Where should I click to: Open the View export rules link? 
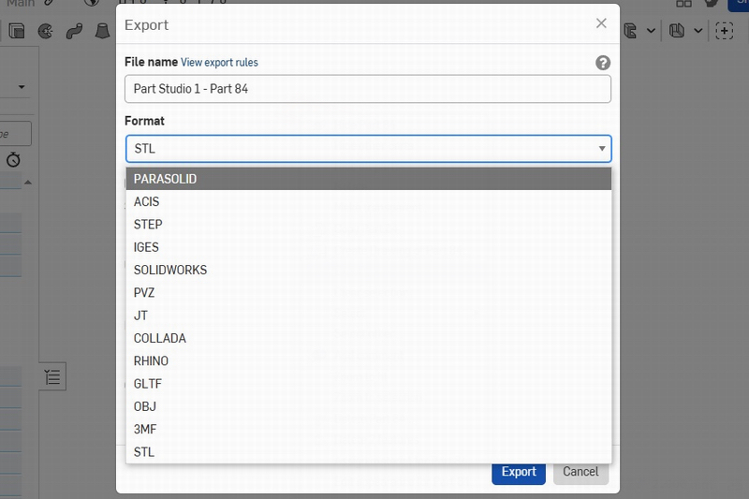(x=219, y=63)
